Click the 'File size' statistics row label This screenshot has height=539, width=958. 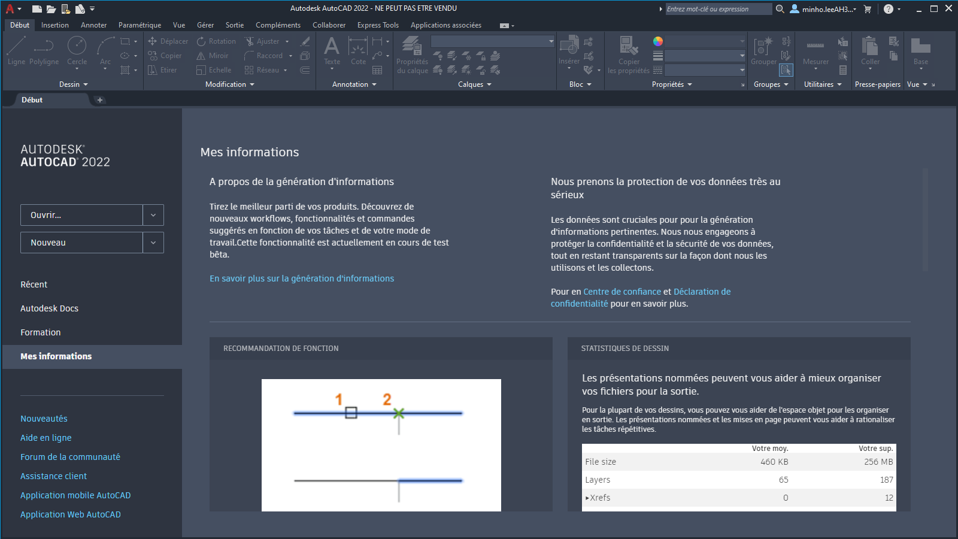coord(601,462)
